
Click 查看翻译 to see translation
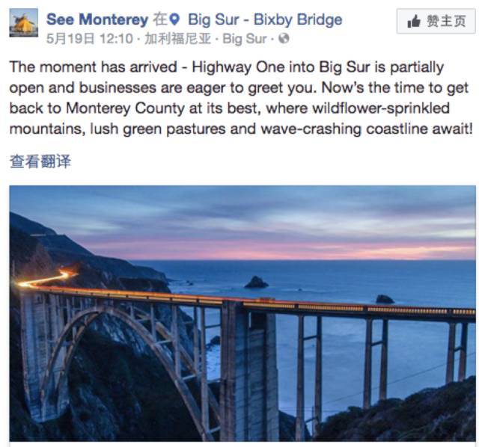(40, 161)
